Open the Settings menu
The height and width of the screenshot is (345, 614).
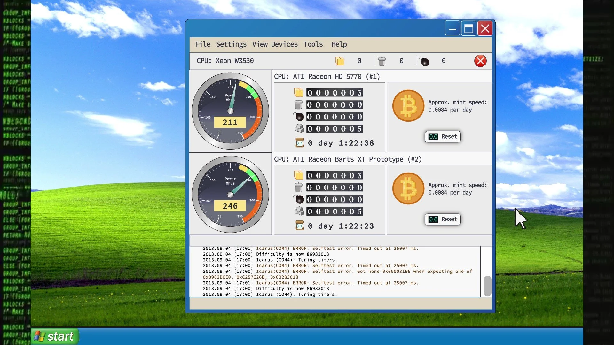231,44
